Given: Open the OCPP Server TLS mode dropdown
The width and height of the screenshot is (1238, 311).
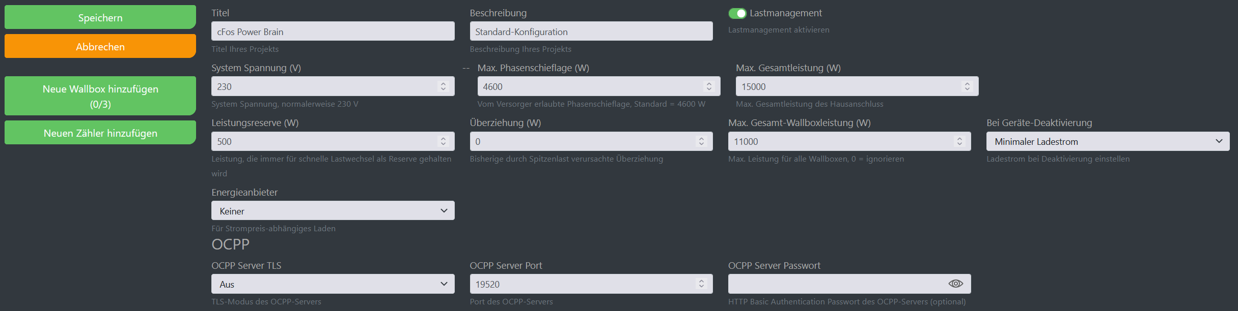Looking at the screenshot, I should pos(333,284).
